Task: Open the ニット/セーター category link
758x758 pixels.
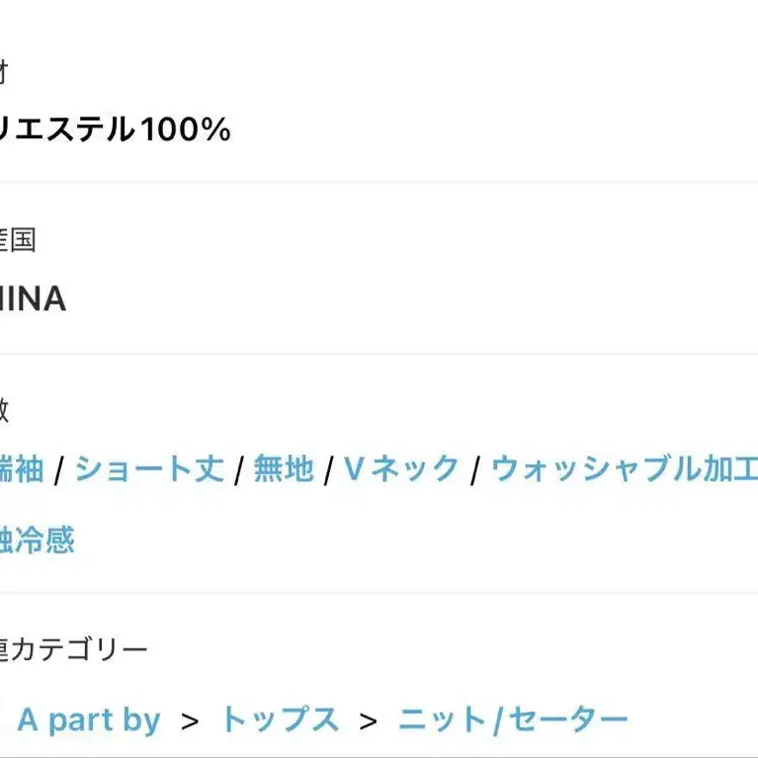Action: (x=513, y=719)
